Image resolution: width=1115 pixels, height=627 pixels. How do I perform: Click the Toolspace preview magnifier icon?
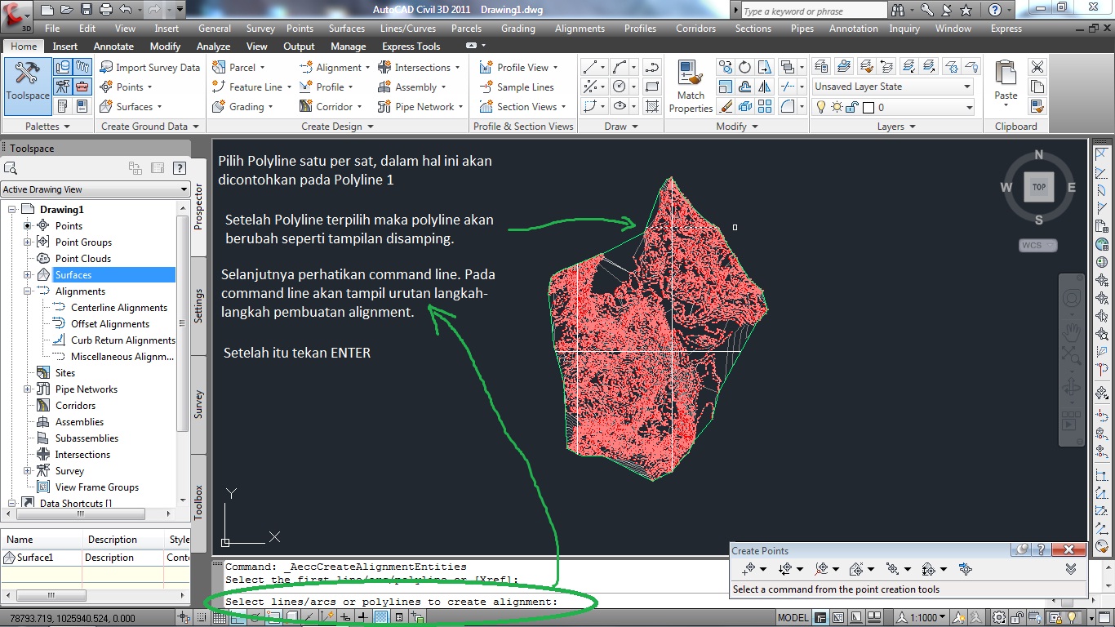click(11, 168)
